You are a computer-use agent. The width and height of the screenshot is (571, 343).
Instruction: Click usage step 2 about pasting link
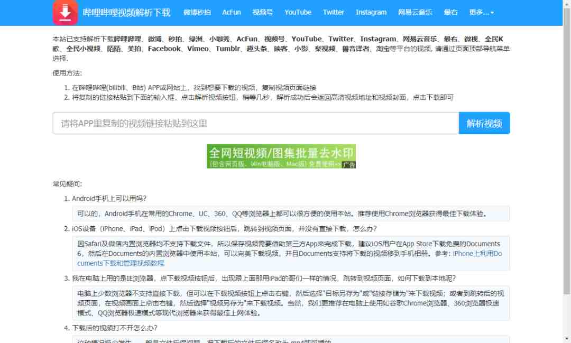tap(263, 98)
